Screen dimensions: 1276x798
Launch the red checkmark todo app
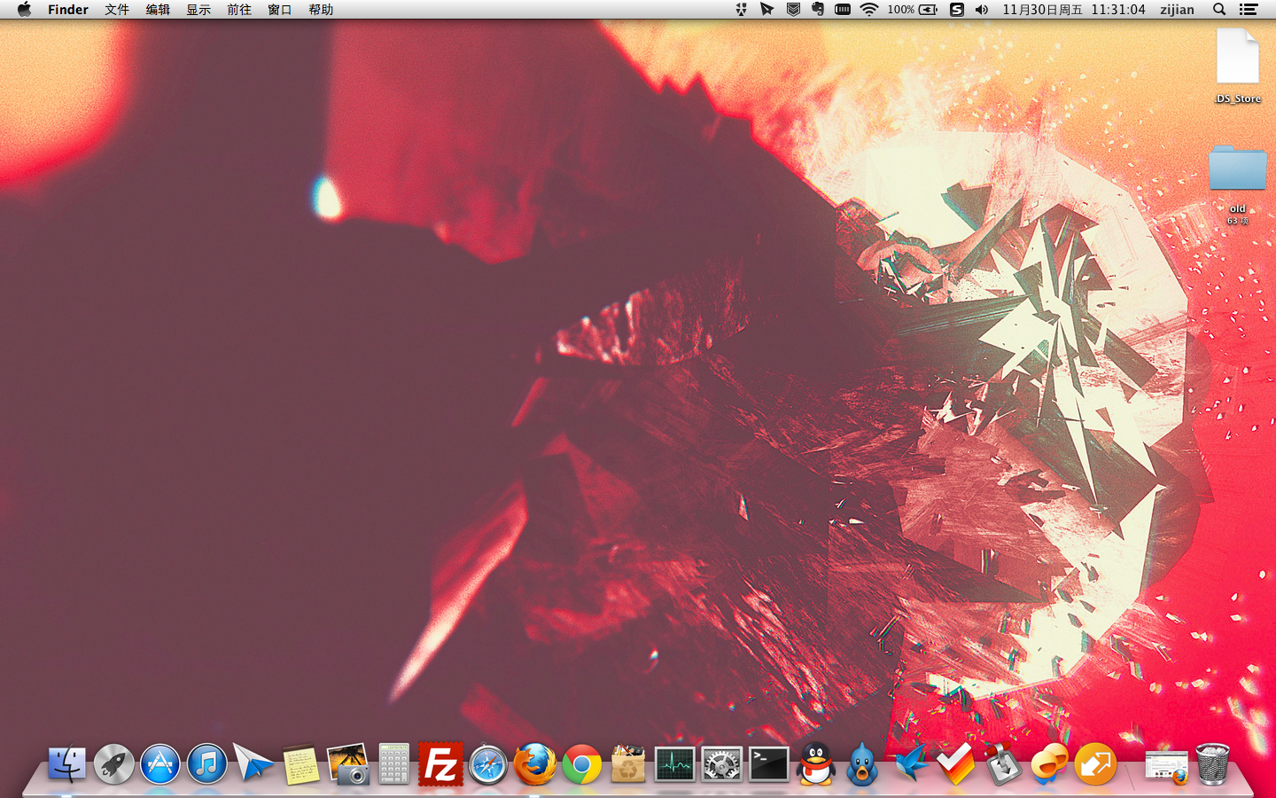[x=956, y=763]
